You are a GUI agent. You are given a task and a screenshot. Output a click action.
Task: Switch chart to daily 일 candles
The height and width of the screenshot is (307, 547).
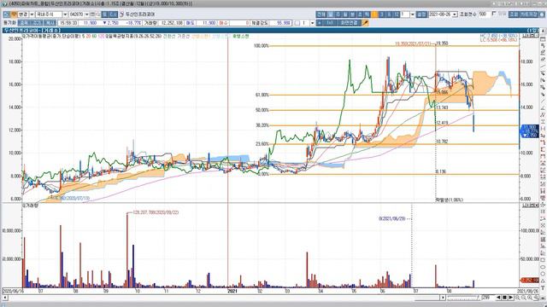coord(330,14)
